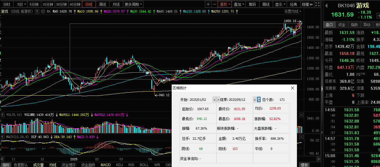Viewport: 380px width, 167px height.
Task: Click the zoom in plus button
Action: (x=208, y=4)
